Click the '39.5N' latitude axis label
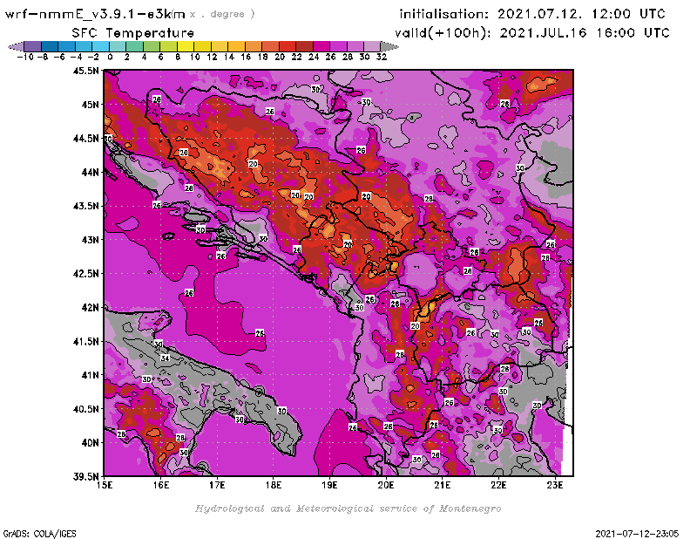The width and height of the screenshot is (697, 539). [x=85, y=477]
